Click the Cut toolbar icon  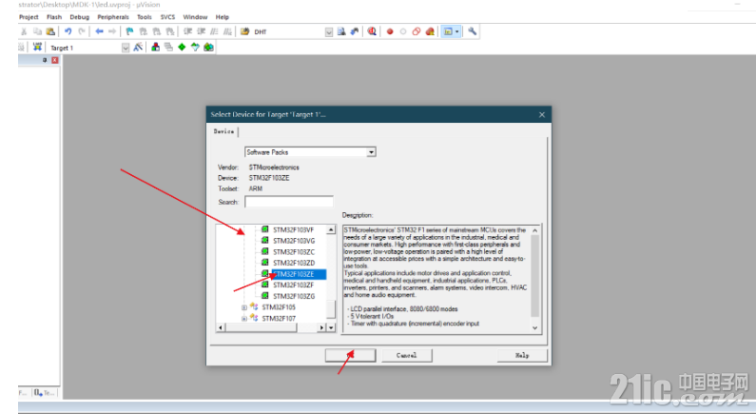click(24, 31)
